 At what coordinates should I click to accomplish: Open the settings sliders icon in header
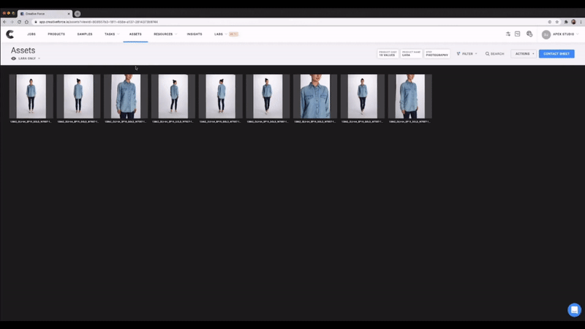pyautogui.click(x=508, y=34)
